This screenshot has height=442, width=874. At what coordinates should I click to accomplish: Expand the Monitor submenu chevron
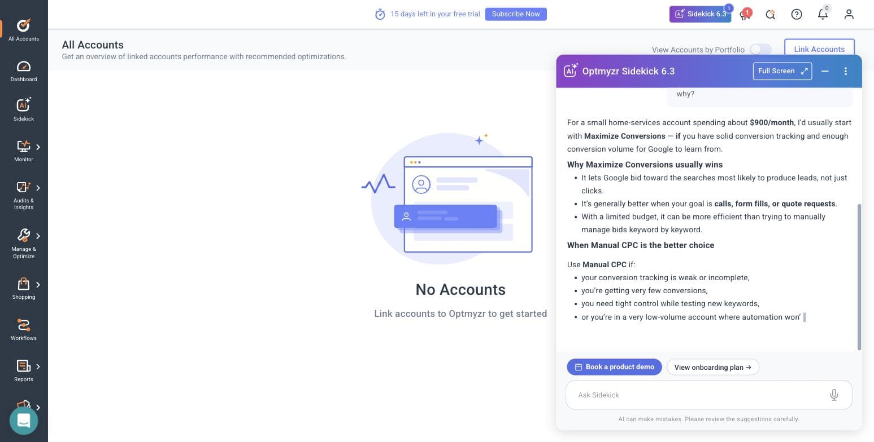tap(38, 147)
